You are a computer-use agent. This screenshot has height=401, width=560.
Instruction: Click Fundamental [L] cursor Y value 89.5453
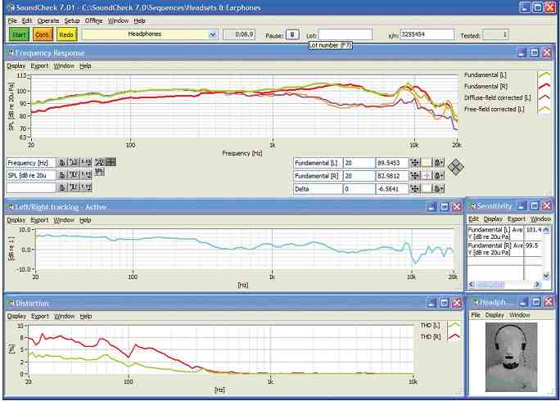click(392, 163)
